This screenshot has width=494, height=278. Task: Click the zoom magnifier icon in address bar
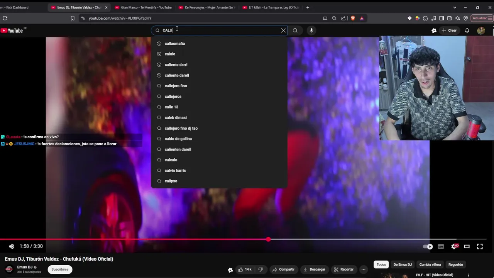click(334, 18)
